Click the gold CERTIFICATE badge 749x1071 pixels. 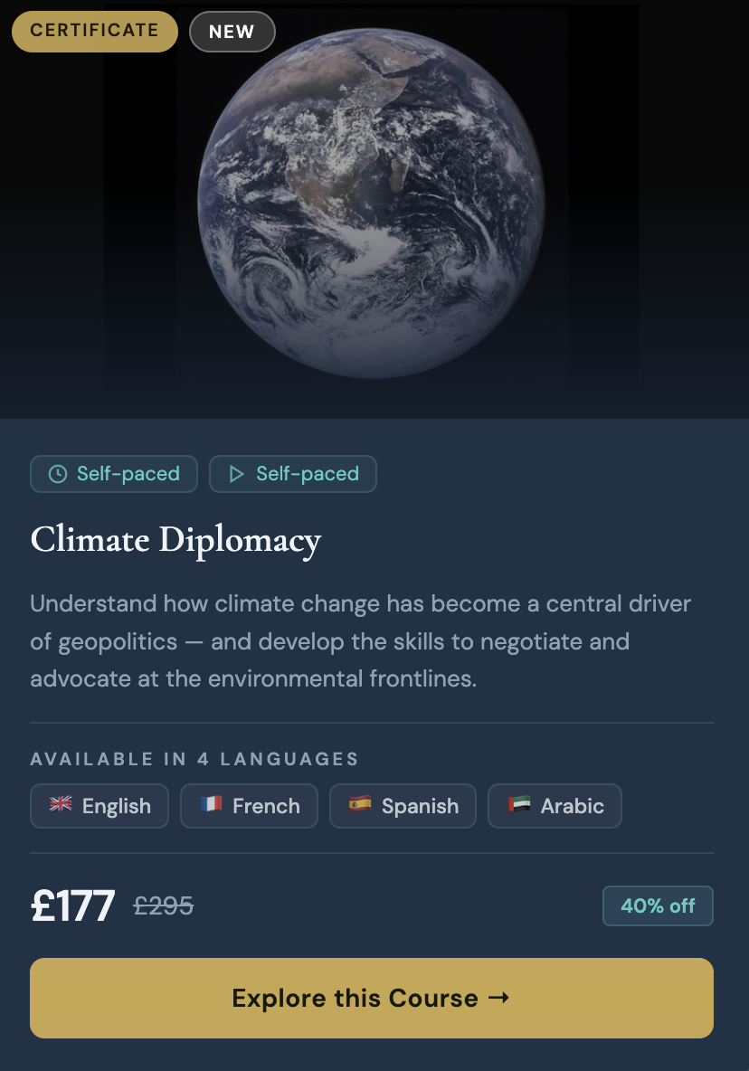click(95, 32)
